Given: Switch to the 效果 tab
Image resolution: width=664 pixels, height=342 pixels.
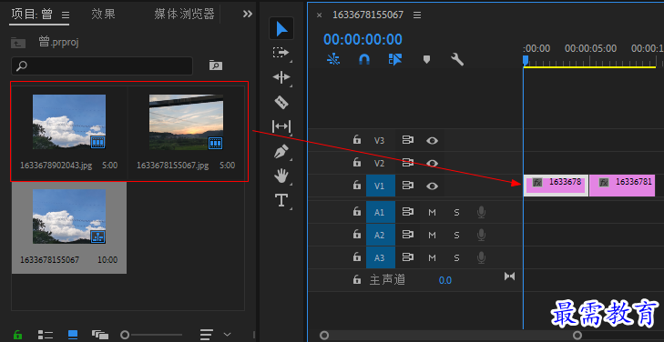Looking at the screenshot, I should pyautogui.click(x=103, y=14).
